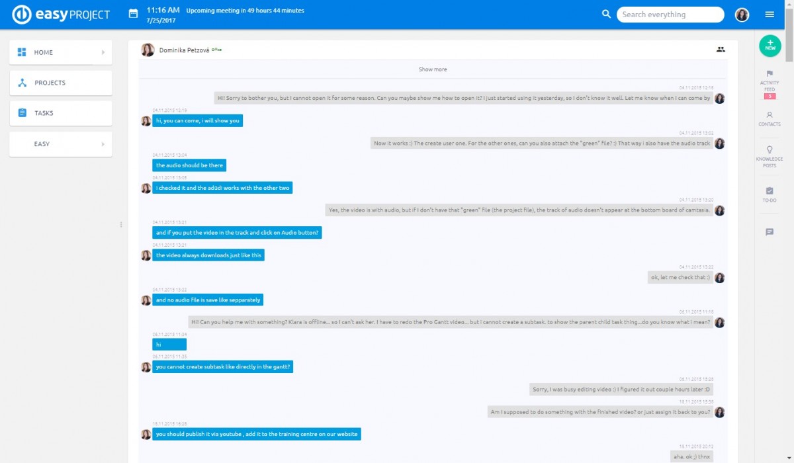The width and height of the screenshot is (794, 463).
Task: Click the chat participants group icon
Action: (721, 49)
